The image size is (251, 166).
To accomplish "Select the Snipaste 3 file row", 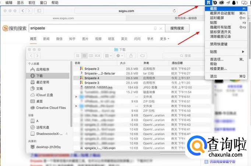I will tap(142, 83).
